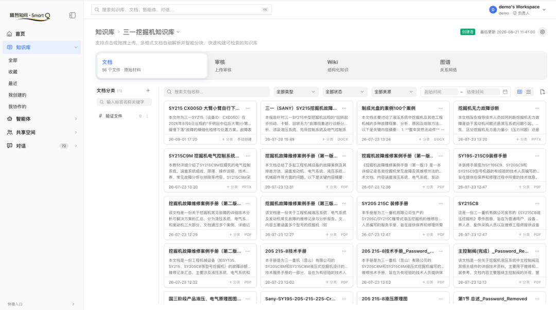Add a new 文档分类 with plus icon
The height and width of the screenshot is (310, 556).
coord(148,91)
